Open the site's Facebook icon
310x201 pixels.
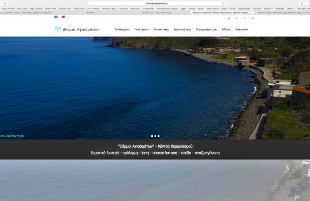[237, 18]
